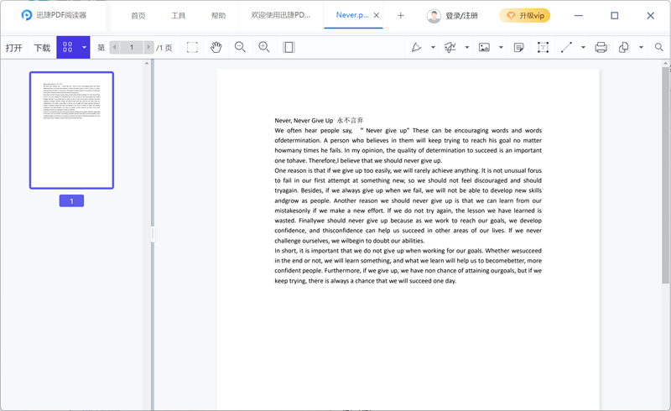Click the note comment icon
The width and height of the screenshot is (671, 411).
point(518,48)
